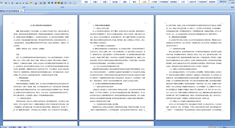Apply the 无间隔 style
This screenshot has height=128, width=235.
pos(154,2)
